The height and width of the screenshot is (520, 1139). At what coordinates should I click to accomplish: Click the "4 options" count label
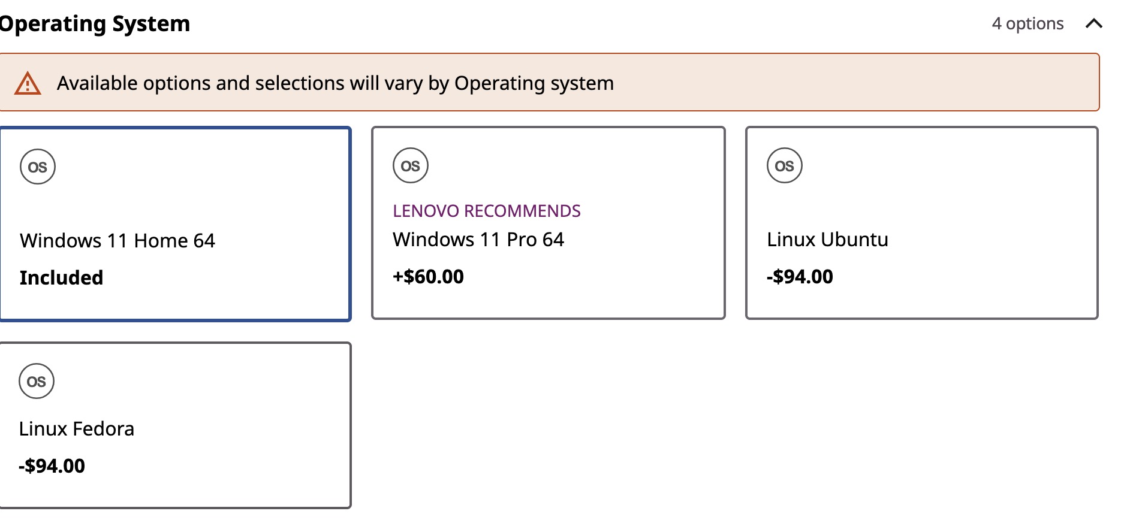click(x=1027, y=23)
